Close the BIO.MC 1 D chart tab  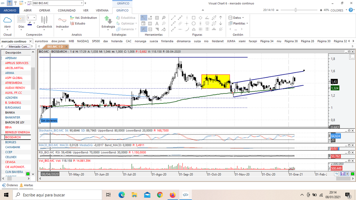(x=66, y=47)
